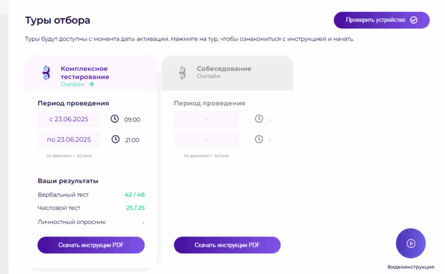Click the spiral logo on Комплексное тестирование card
445x274 pixels.
tap(46, 73)
